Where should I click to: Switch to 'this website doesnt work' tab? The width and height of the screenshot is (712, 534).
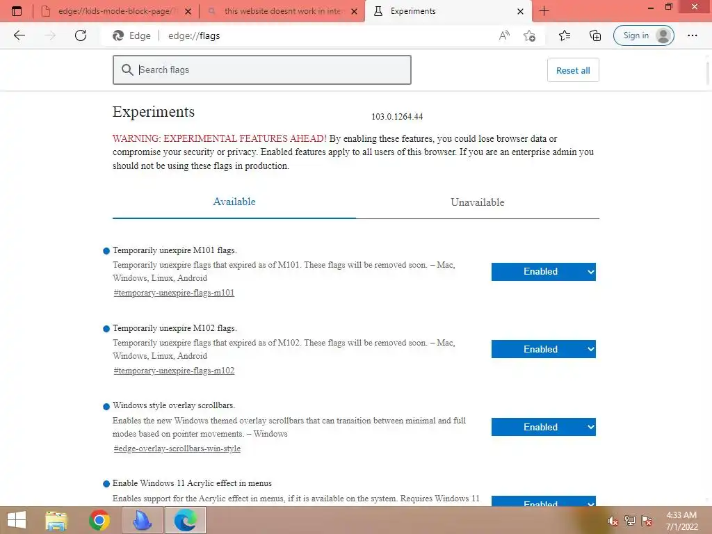[x=282, y=11]
